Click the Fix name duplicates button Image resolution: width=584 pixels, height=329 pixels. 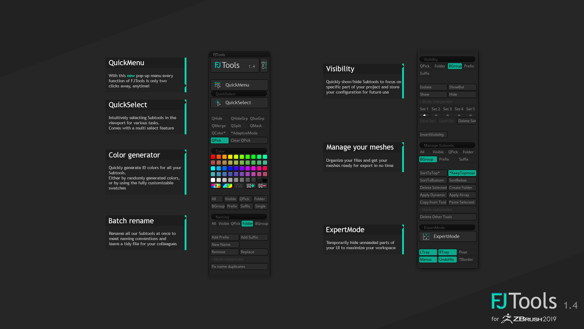click(x=239, y=266)
